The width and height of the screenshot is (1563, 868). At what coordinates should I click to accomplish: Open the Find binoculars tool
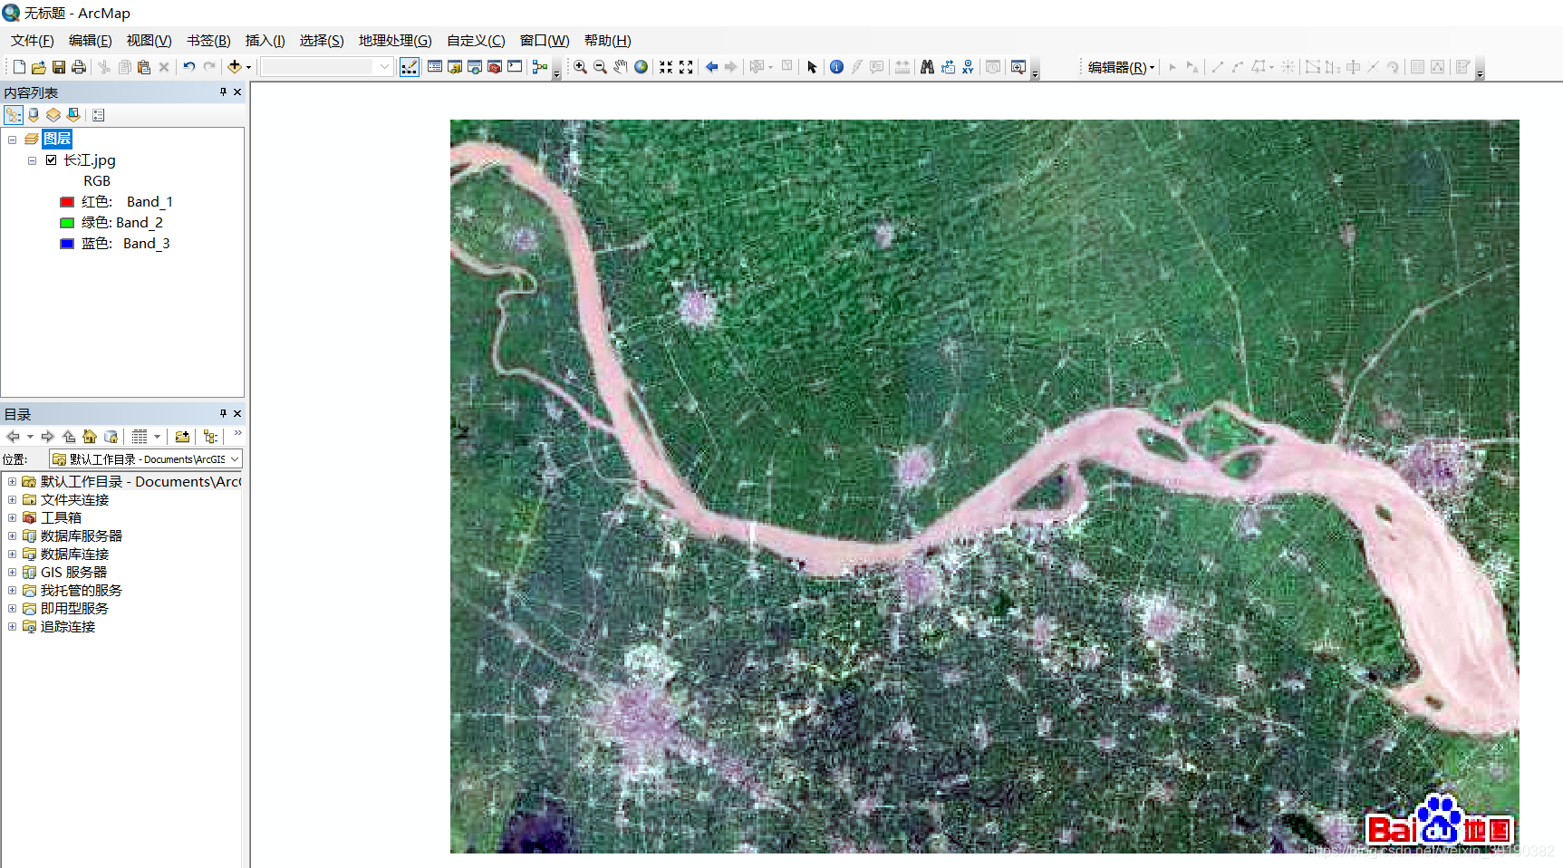(x=927, y=67)
